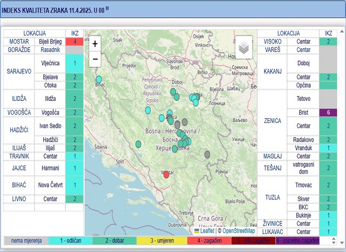Click the TRAVNIK location cell
This screenshot has height=252, width=346.
point(19,156)
